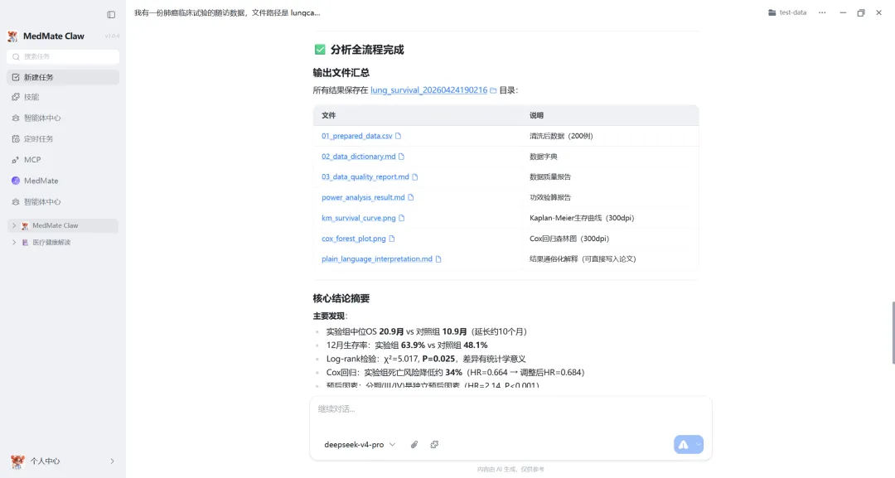
Task: Click file icon next to power_analysis_result.md
Action: click(x=410, y=197)
